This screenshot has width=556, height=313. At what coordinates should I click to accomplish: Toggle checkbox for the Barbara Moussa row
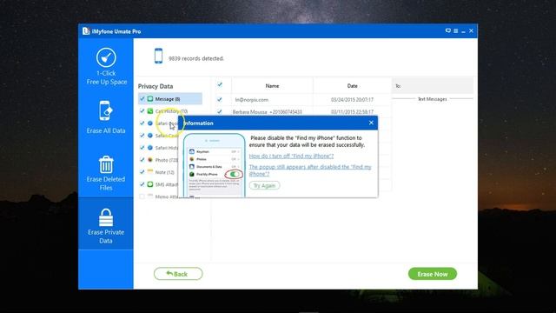point(220,111)
